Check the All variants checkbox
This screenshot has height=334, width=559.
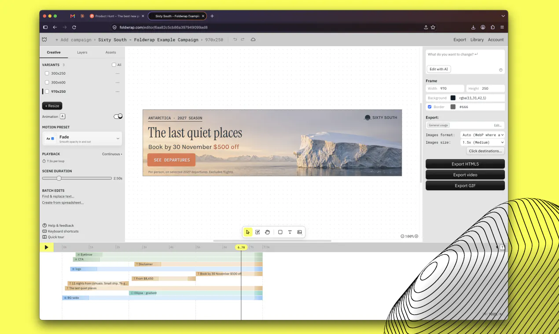click(x=114, y=65)
